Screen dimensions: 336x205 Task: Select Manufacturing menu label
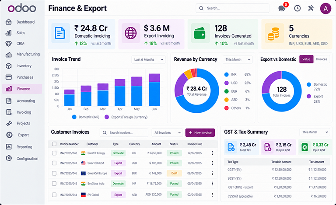coord(28,54)
